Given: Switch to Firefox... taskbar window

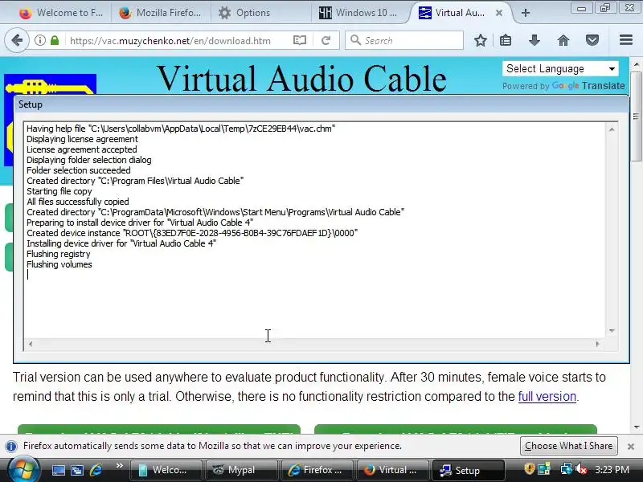Looking at the screenshot, I should click(317, 470).
